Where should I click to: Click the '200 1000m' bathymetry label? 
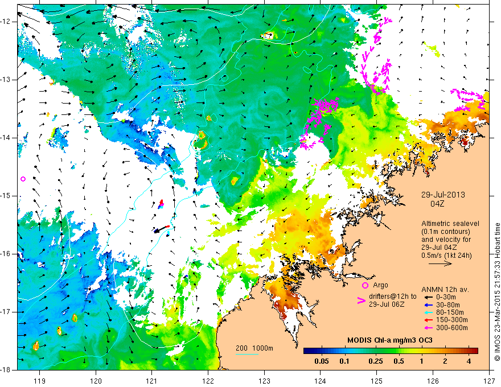coord(254,348)
